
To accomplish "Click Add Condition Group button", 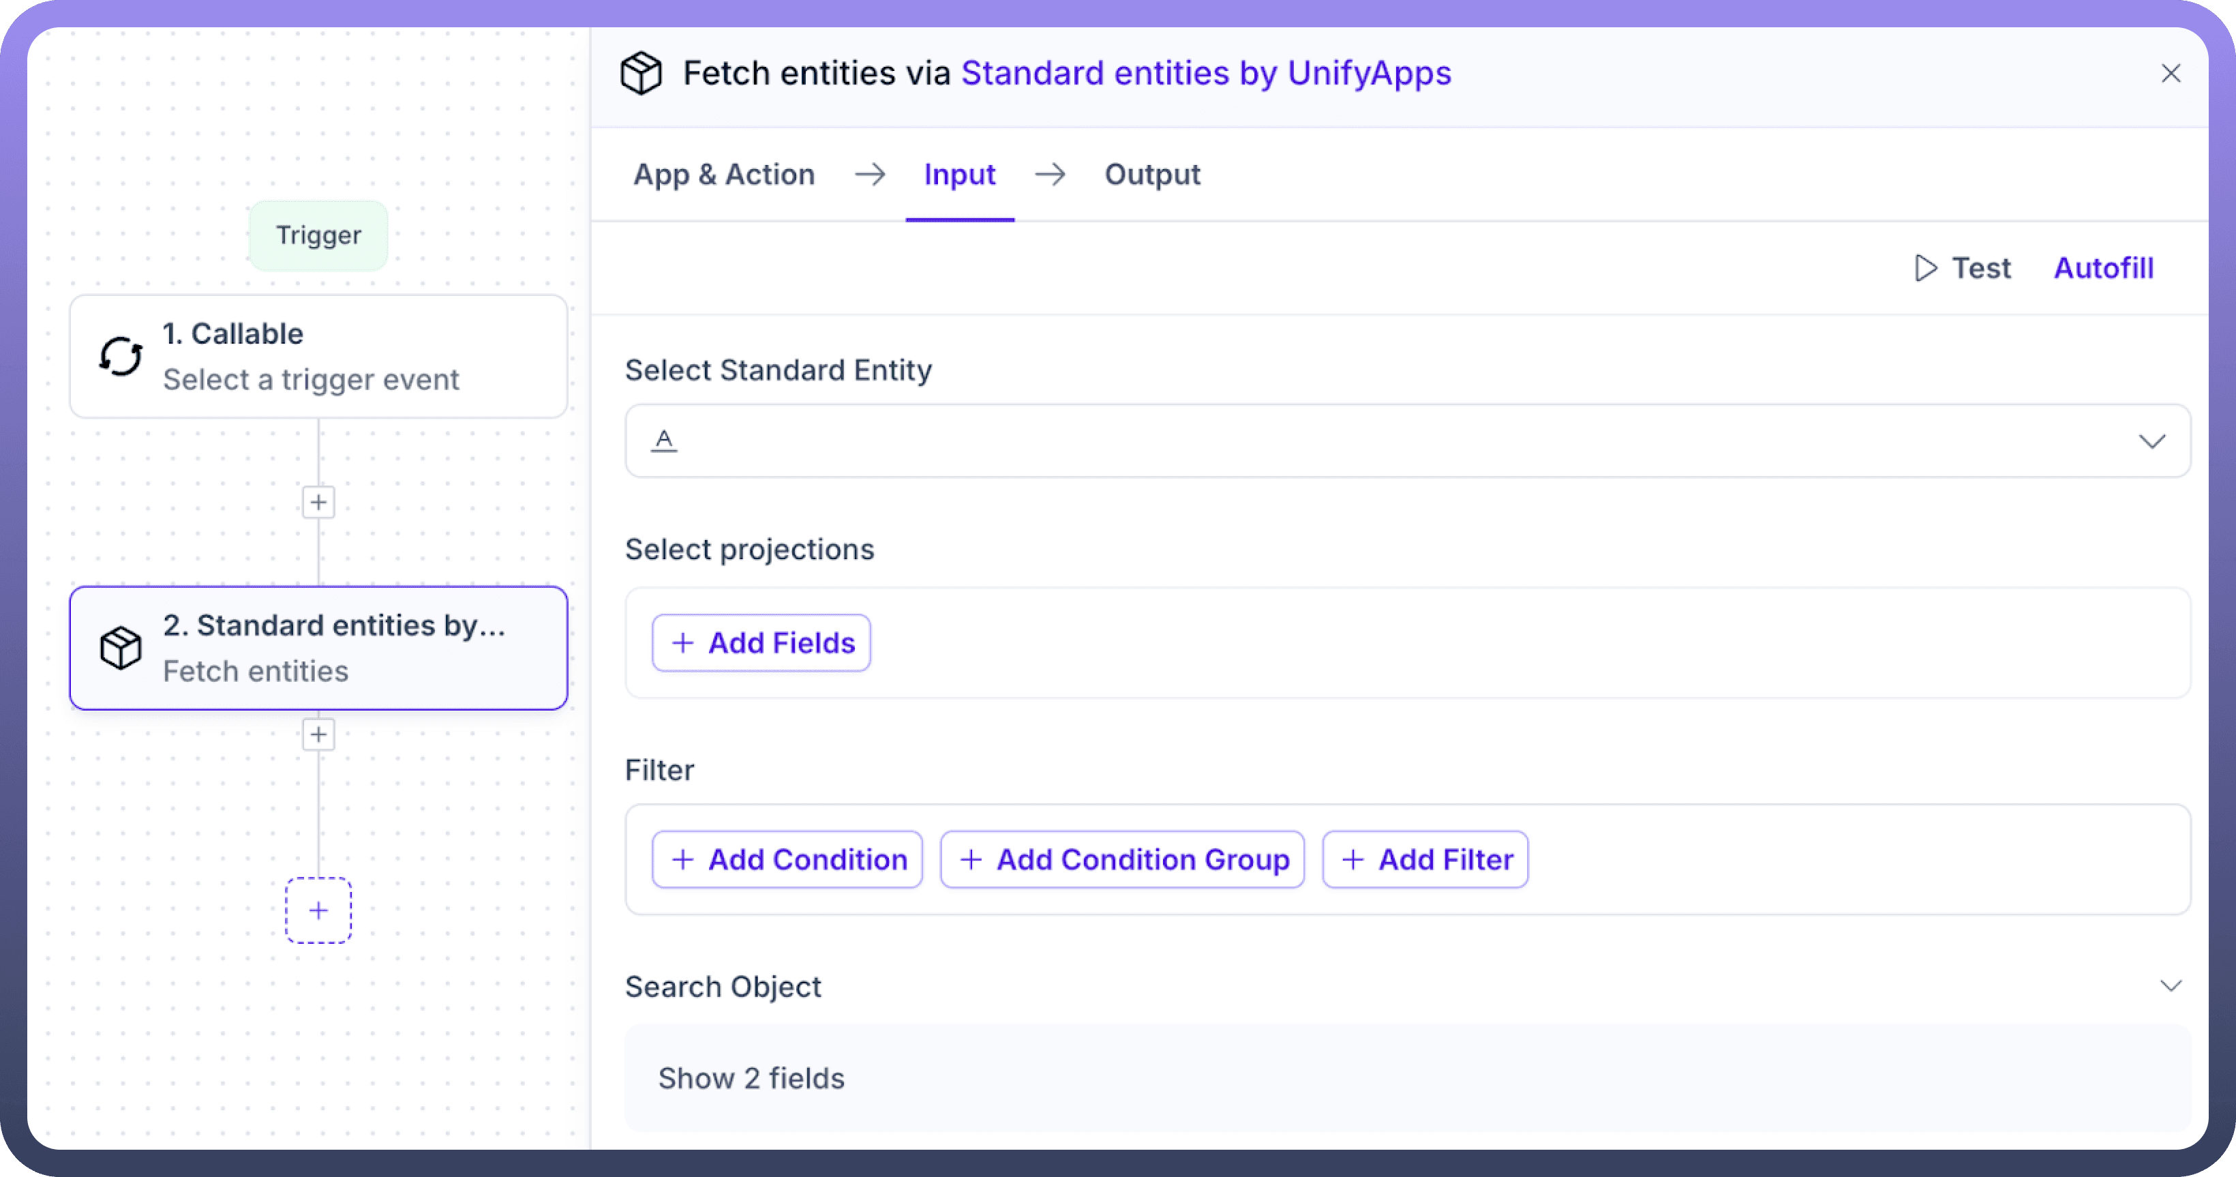I will point(1122,859).
